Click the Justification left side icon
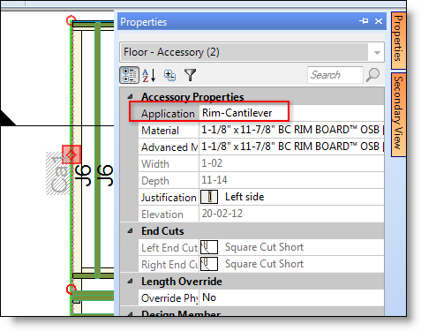This screenshot has width=421, height=331. [x=209, y=197]
